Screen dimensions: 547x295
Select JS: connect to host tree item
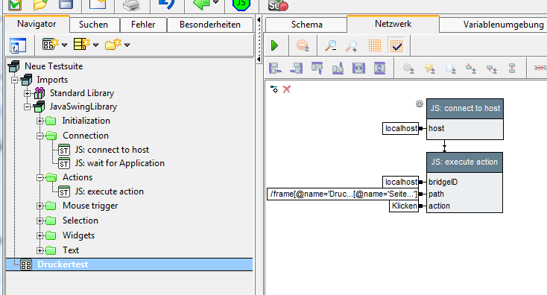(x=112, y=150)
